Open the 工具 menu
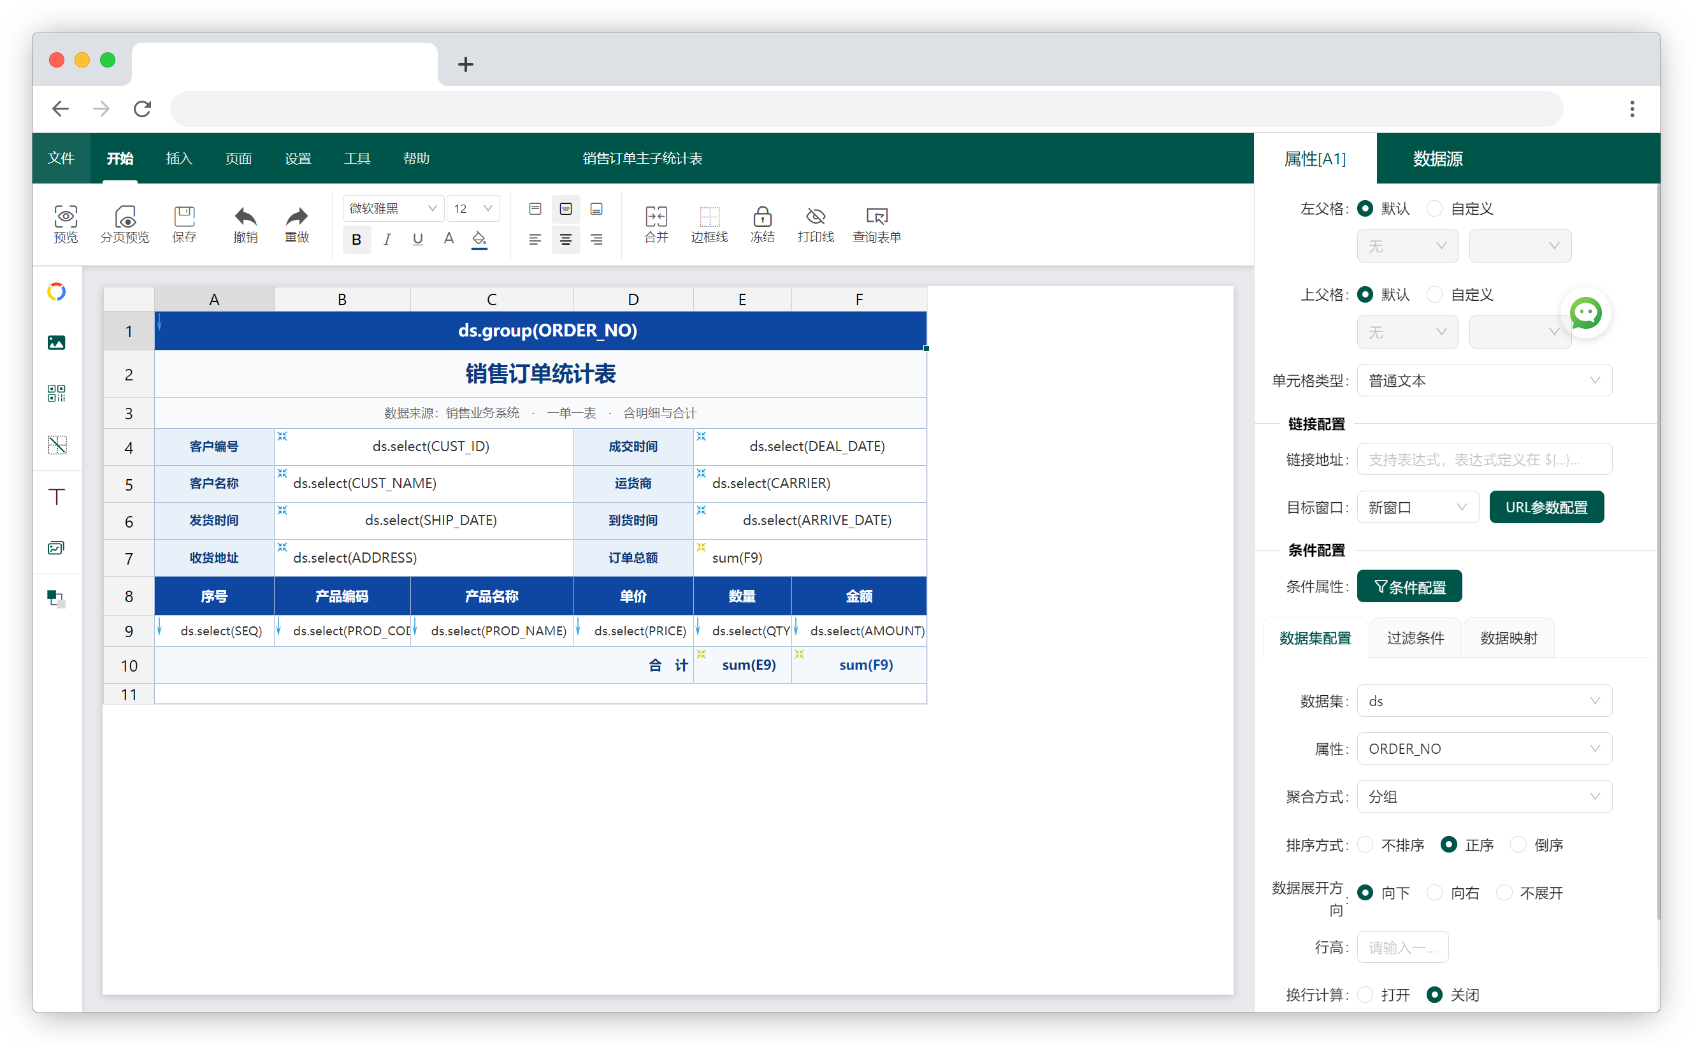Screen dimensions: 1693x1045 357,158
